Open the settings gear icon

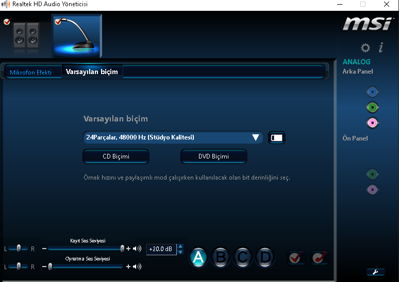pyautogui.click(x=365, y=48)
